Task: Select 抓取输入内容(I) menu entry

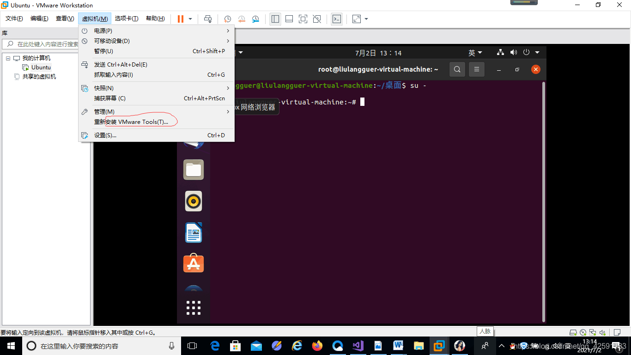Action: point(157,74)
